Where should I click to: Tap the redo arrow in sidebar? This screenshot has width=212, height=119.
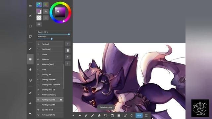30,103
